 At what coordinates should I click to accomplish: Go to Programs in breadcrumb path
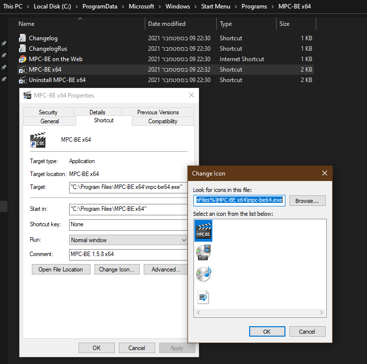point(254,6)
